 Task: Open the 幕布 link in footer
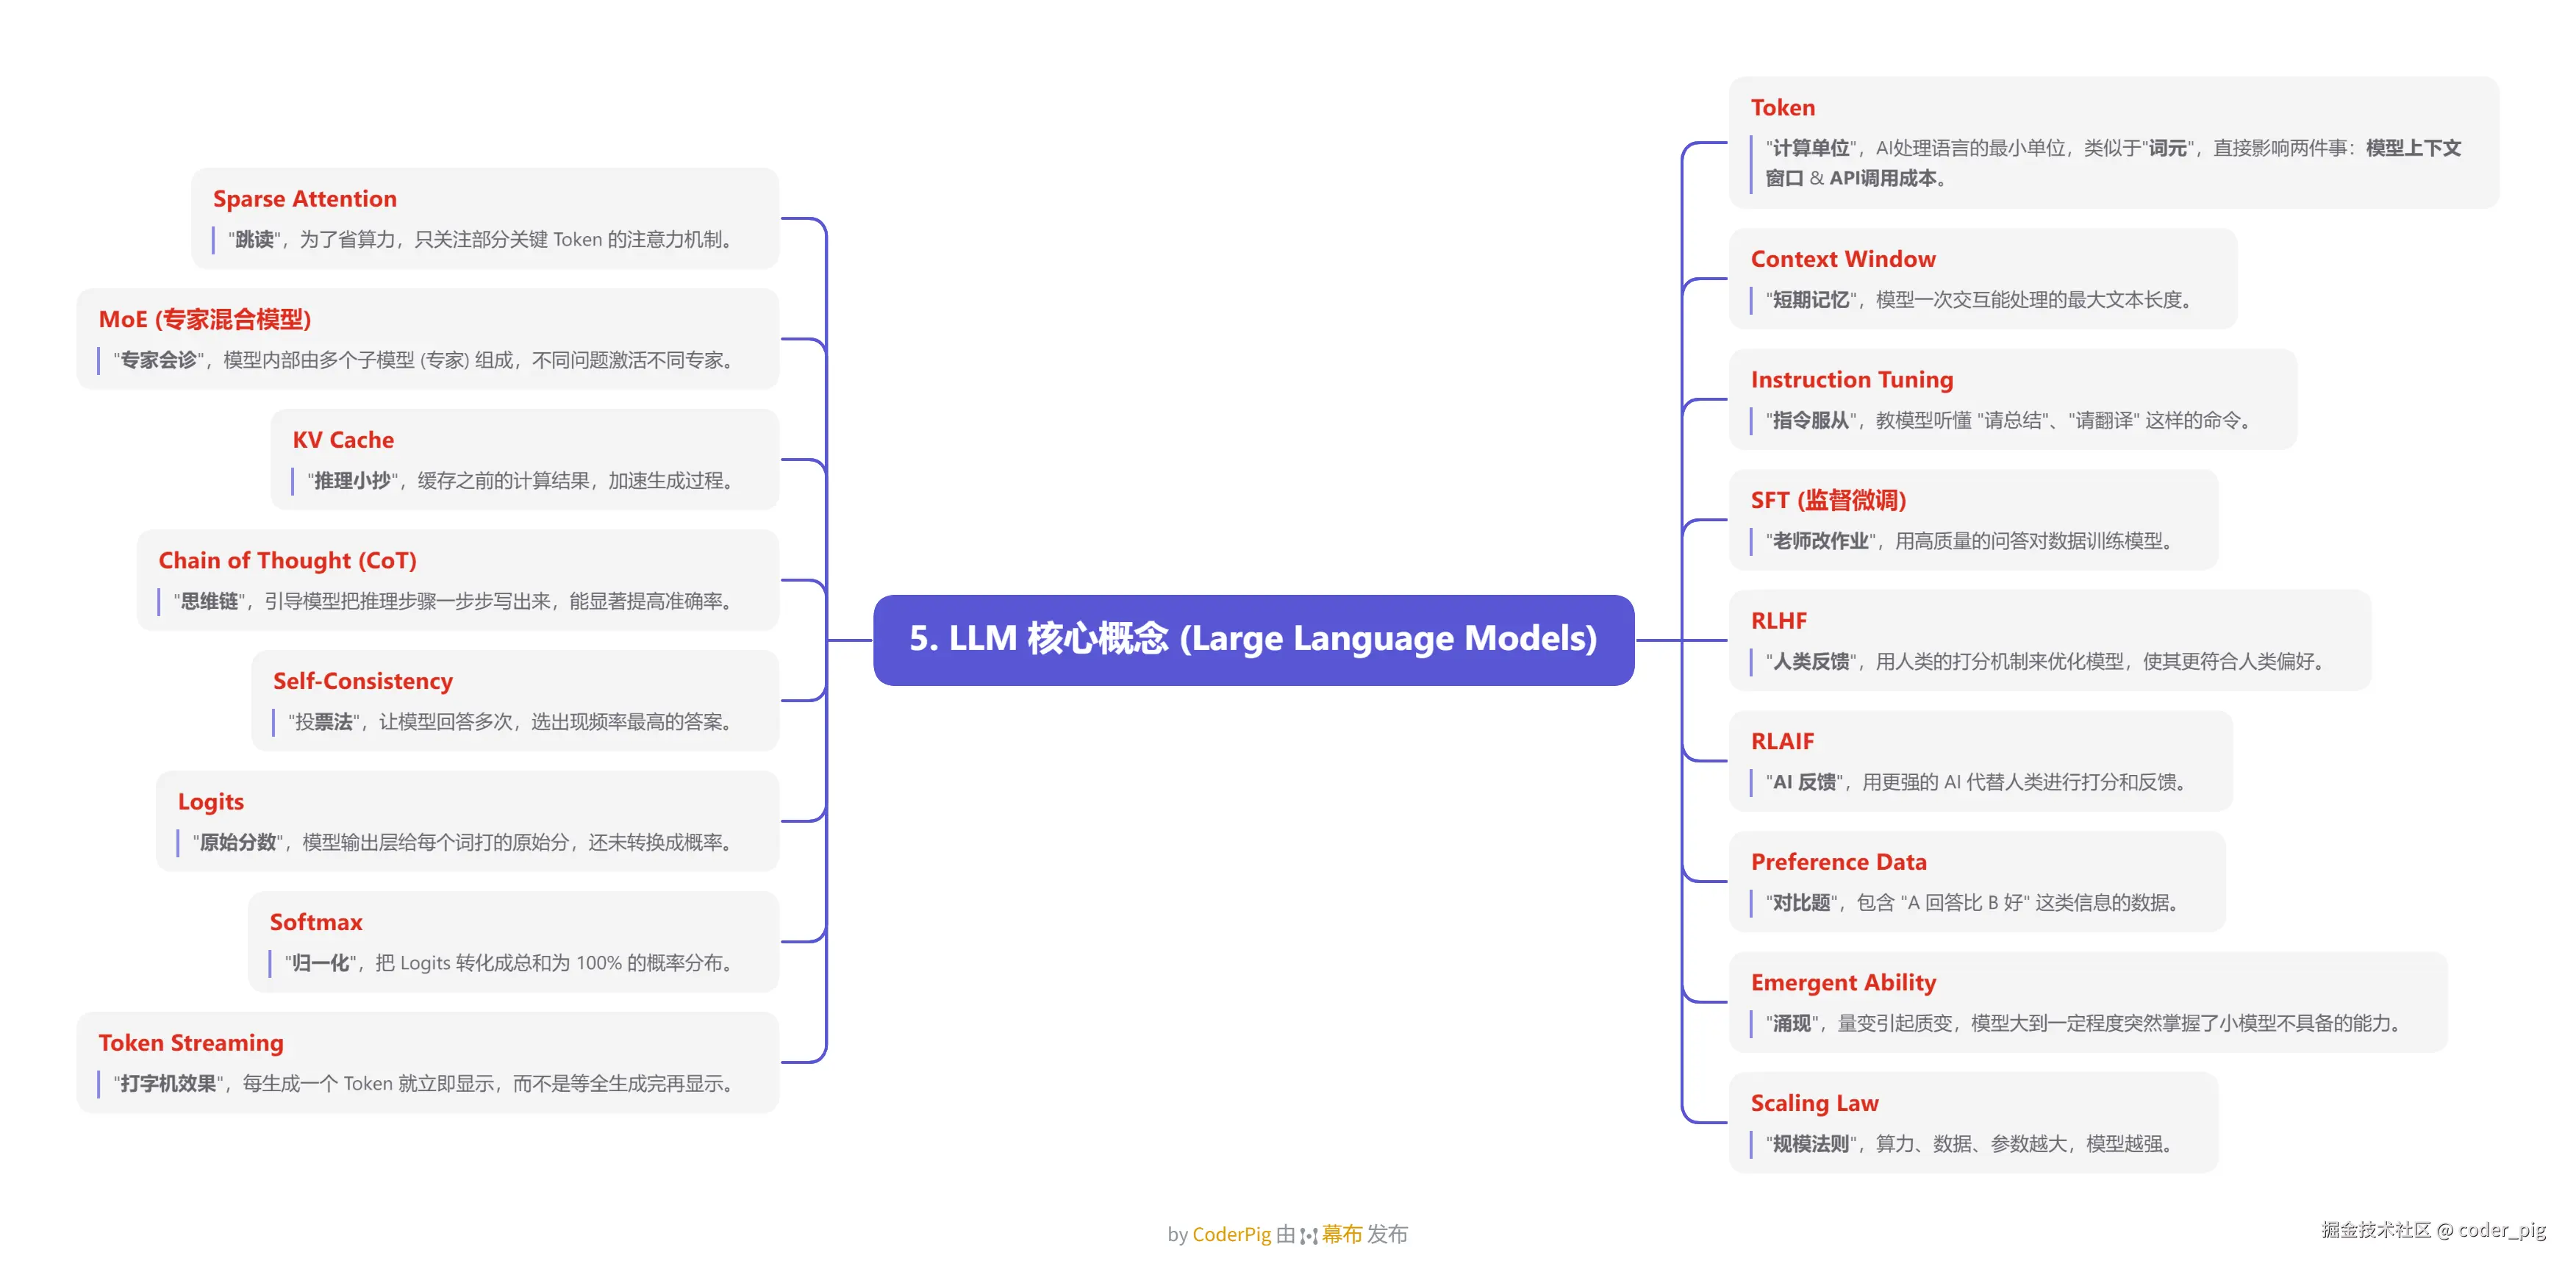click(1342, 1234)
